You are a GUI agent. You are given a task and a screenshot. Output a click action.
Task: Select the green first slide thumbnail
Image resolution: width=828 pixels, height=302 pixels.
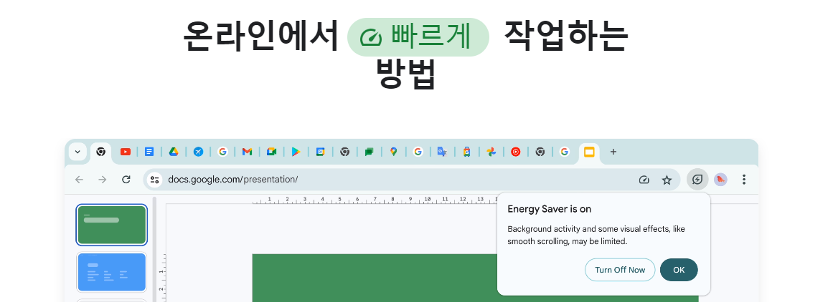point(111,225)
